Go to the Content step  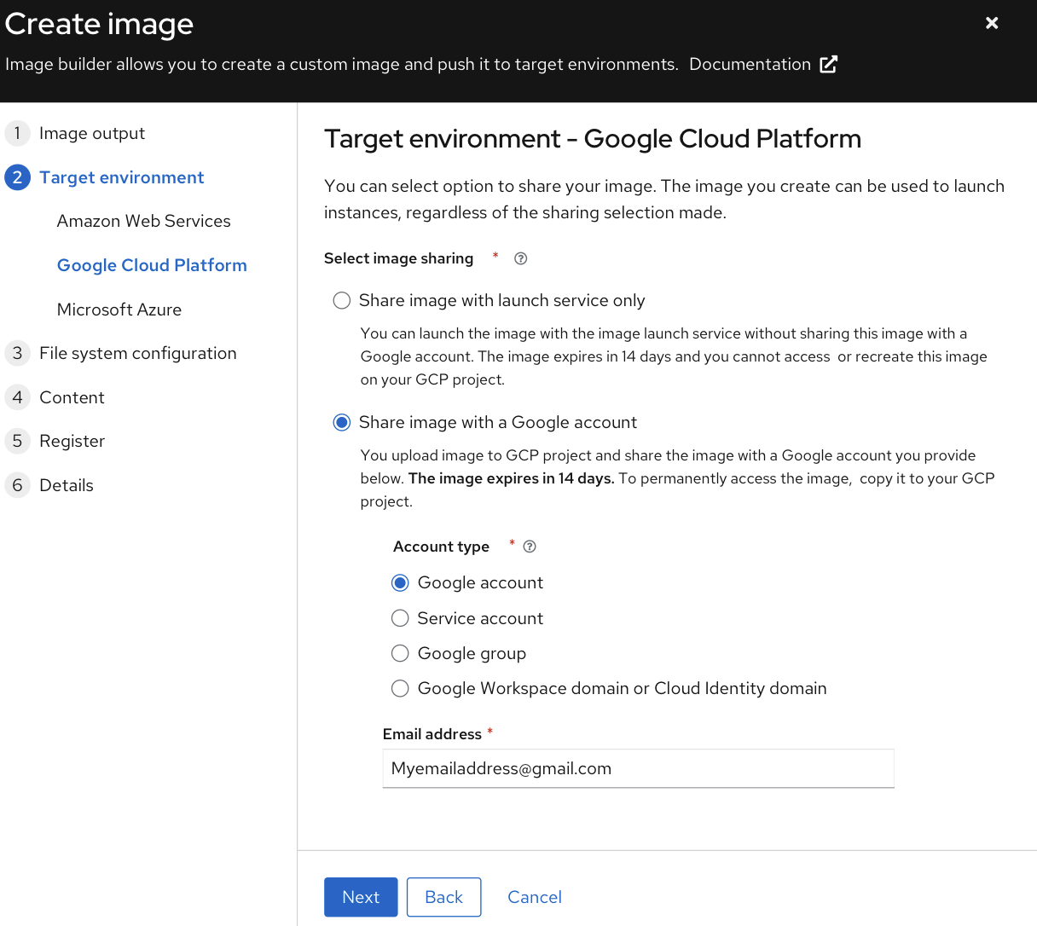(72, 397)
